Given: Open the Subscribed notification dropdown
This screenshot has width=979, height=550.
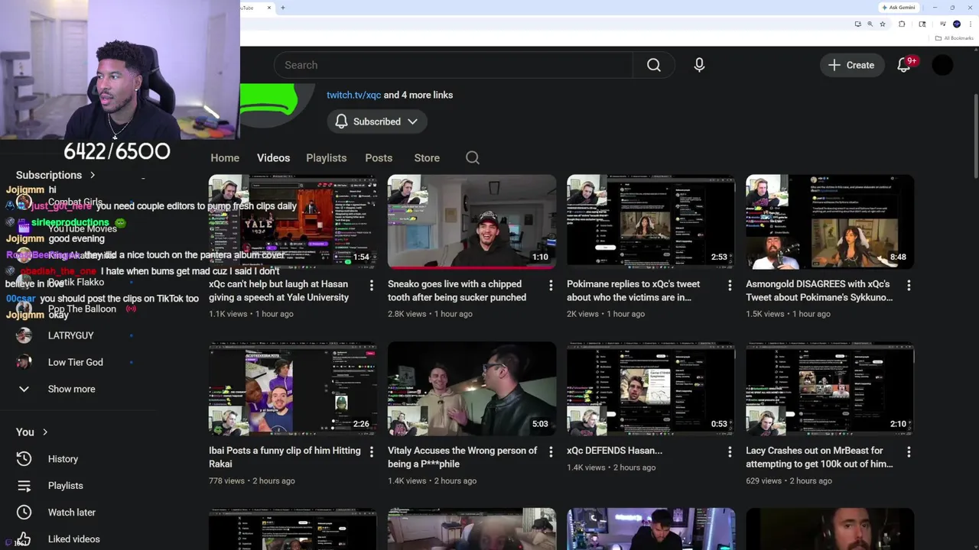Looking at the screenshot, I should 377,121.
